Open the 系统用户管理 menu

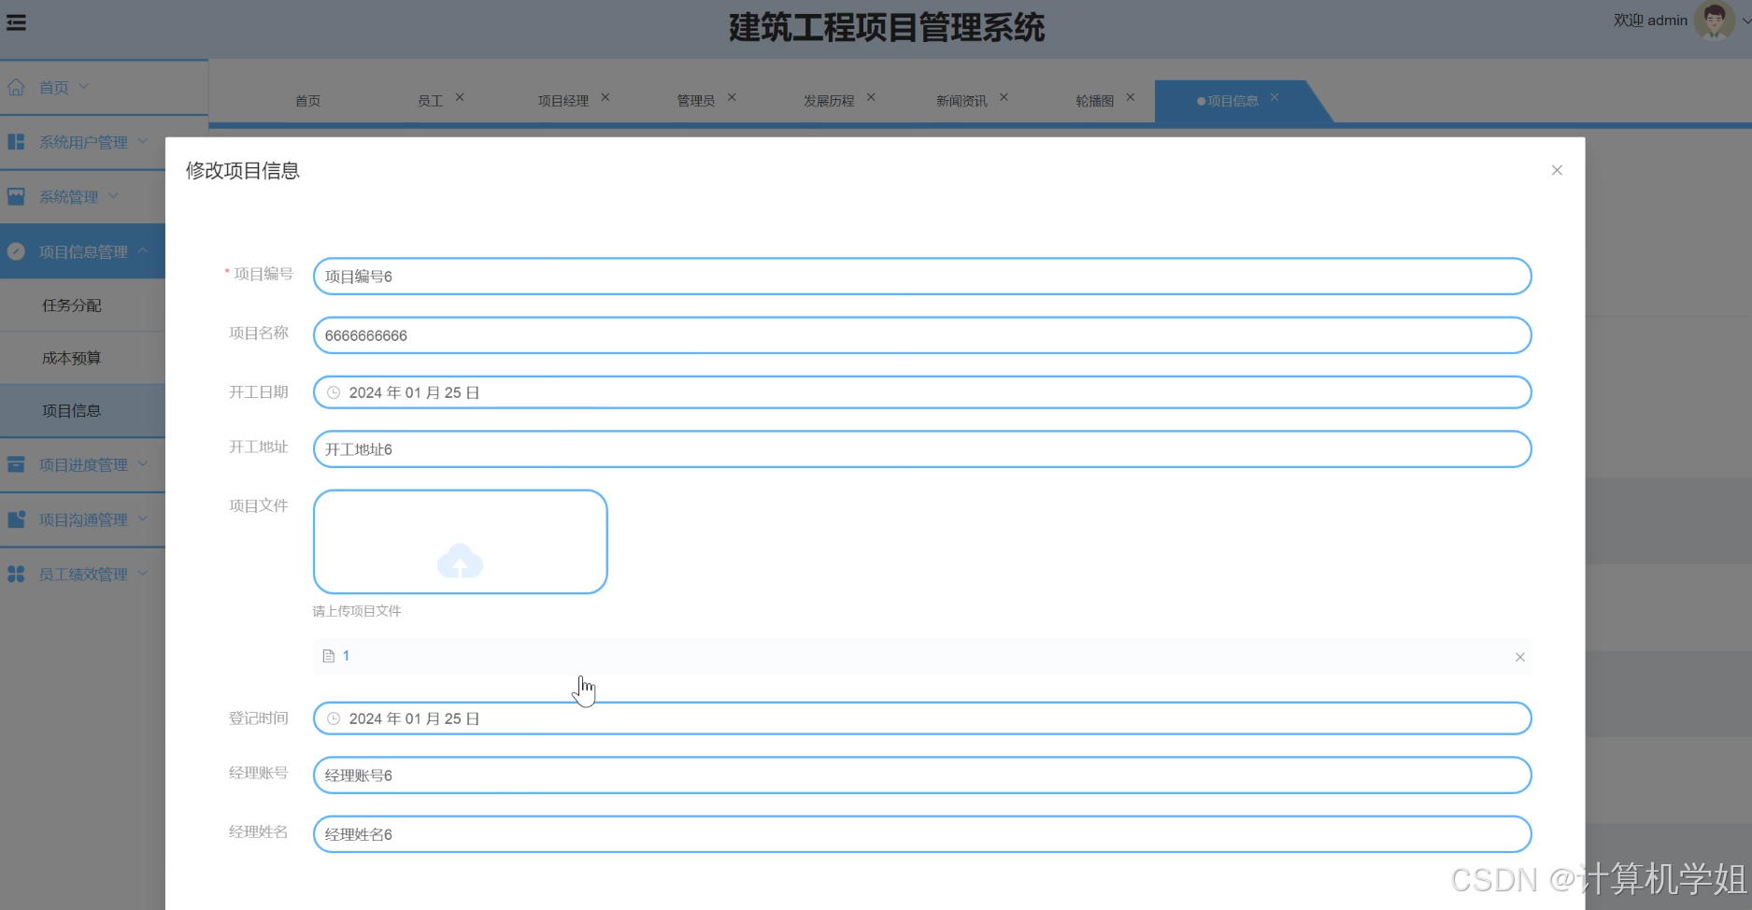(x=83, y=142)
